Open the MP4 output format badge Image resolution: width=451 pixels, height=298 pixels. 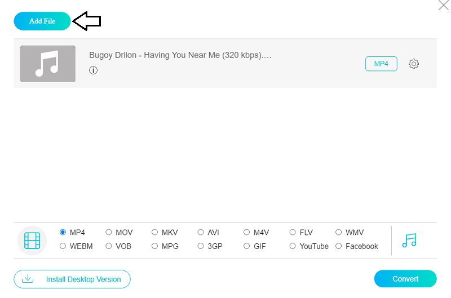[x=381, y=64]
